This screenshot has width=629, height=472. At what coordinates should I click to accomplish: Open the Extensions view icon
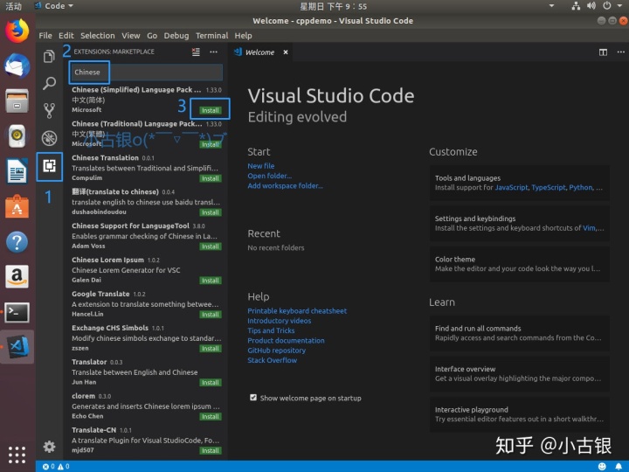49,166
